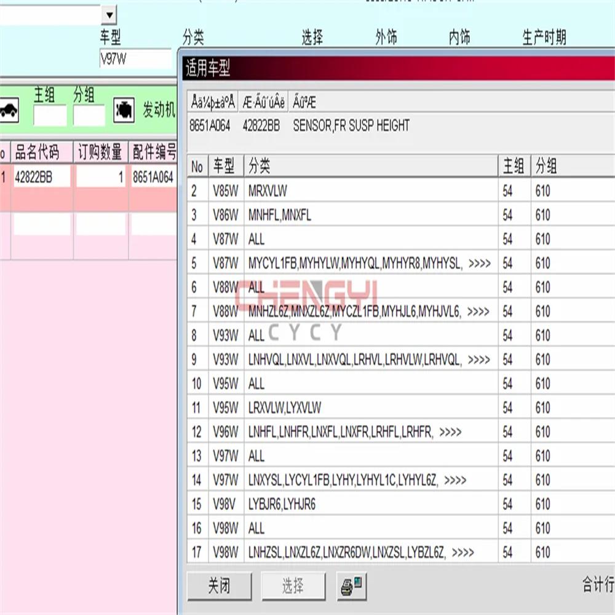Select row 16, V98W ALL

pyautogui.click(x=401, y=528)
